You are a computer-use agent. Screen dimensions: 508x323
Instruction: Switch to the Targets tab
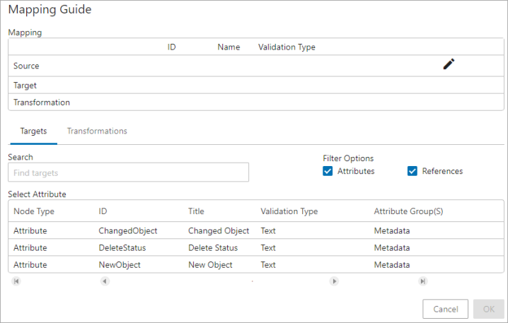pos(34,131)
